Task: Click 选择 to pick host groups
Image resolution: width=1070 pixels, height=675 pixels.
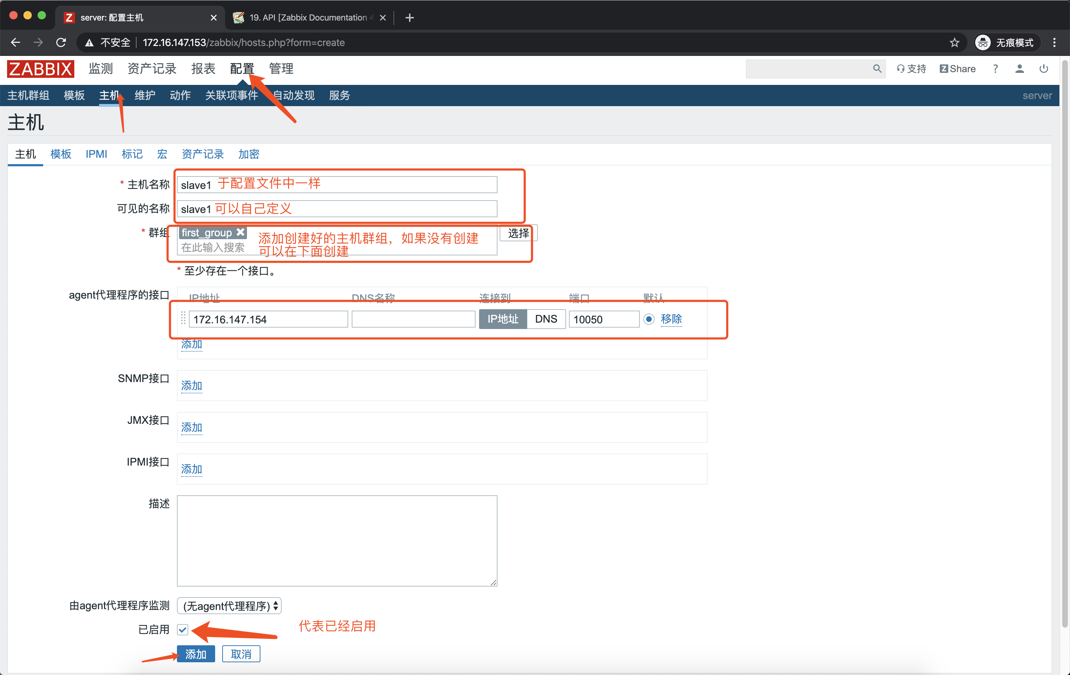Action: coord(518,233)
